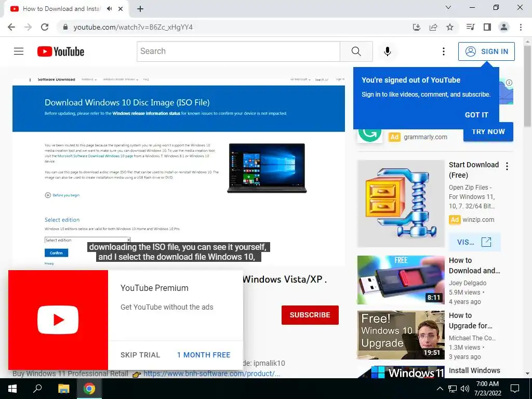This screenshot has height=399, width=532.
Task: Click the SIGN IN button
Action: [486, 51]
